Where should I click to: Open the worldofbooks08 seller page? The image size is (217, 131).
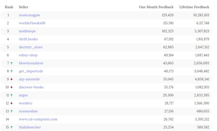click(x=32, y=23)
